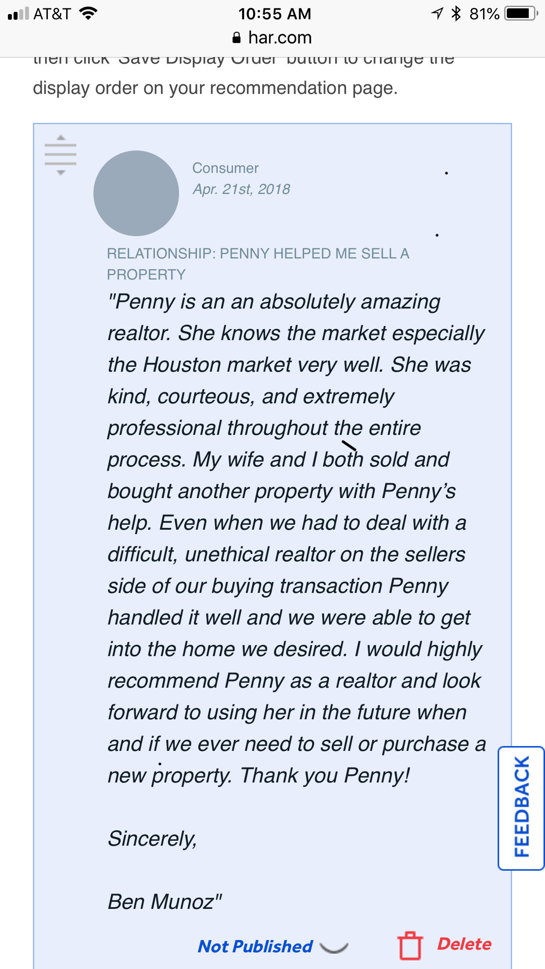Viewport: 545px width, 969px height.
Task: Click the Delete link
Action: 464,944
